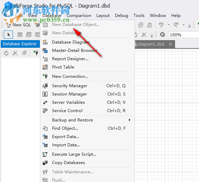Select Pivot Table menu item
Screen dimensions: 199x182
[x=87, y=67]
